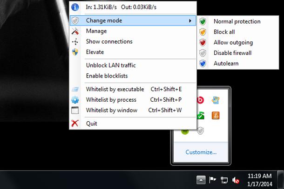Choose Block all mode
This screenshot has height=189, width=284.
(x=238, y=32)
